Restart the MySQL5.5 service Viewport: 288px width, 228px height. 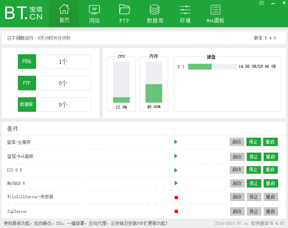point(271,184)
